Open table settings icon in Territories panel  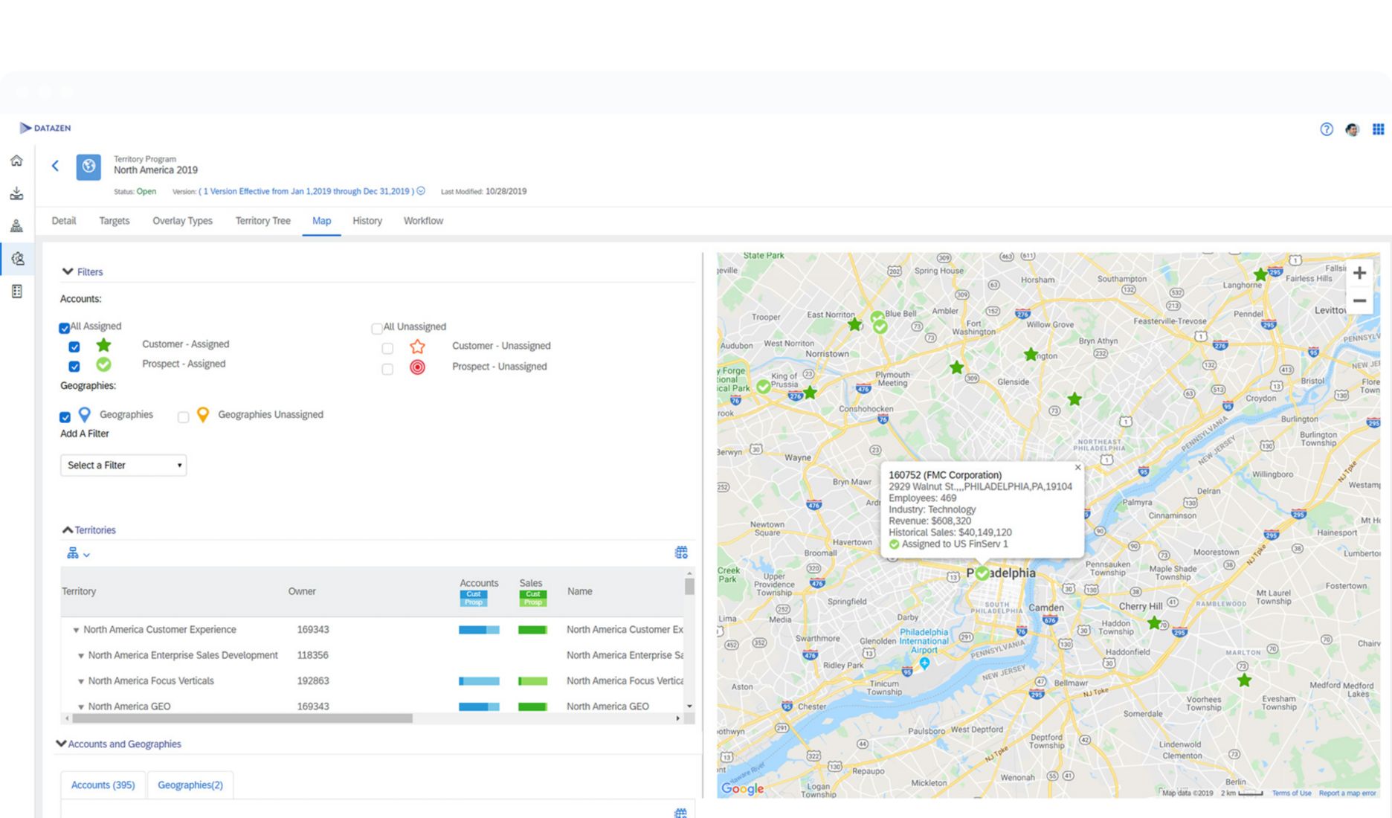click(681, 551)
